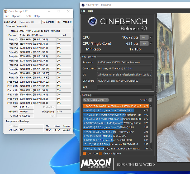Click the Lithography value 7 nm
The height and width of the screenshot is (174, 190).
(x=64, y=111)
